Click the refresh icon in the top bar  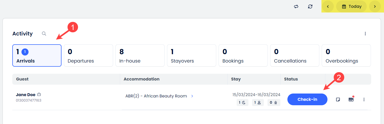[x=310, y=7]
